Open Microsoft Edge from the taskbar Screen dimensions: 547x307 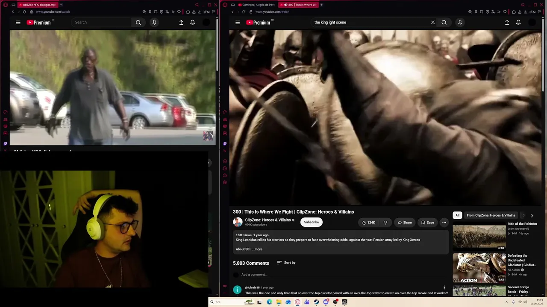click(x=269, y=302)
